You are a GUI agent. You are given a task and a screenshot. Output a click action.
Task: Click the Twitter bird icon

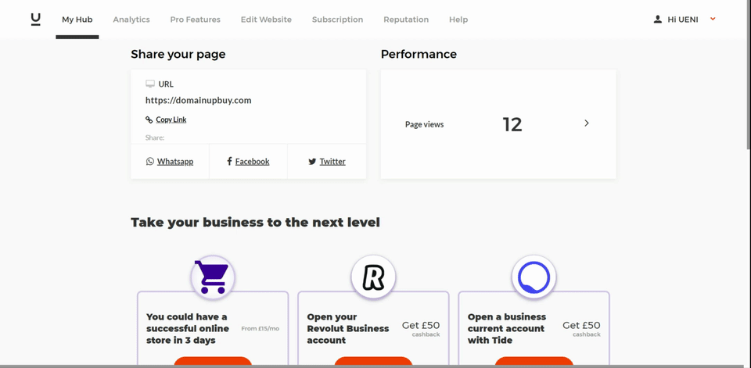[x=312, y=162]
